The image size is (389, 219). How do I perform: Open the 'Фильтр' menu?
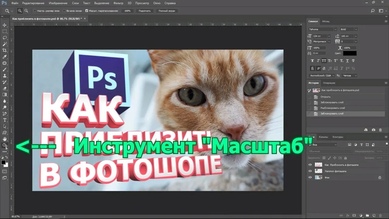118,3
